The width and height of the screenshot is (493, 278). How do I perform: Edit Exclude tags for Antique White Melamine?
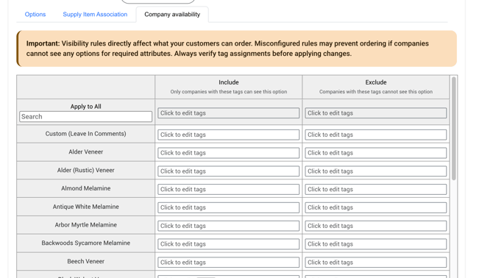point(376,207)
